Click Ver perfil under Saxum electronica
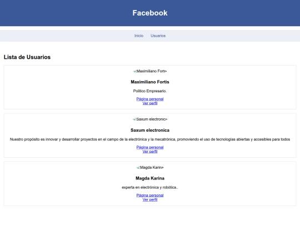 (x=150, y=151)
